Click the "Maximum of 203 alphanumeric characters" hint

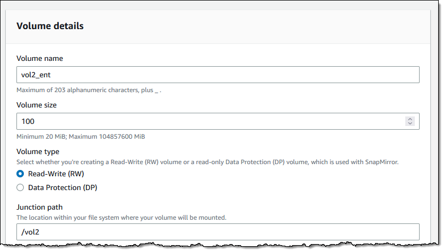pos(89,90)
